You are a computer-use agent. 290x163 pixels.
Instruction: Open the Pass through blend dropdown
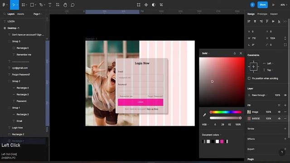tap(260, 95)
